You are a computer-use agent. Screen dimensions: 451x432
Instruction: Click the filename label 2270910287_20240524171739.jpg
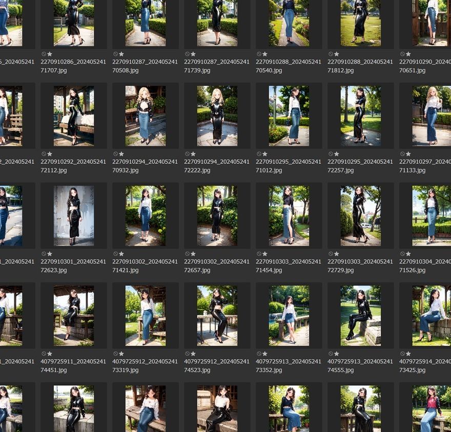tap(217, 66)
